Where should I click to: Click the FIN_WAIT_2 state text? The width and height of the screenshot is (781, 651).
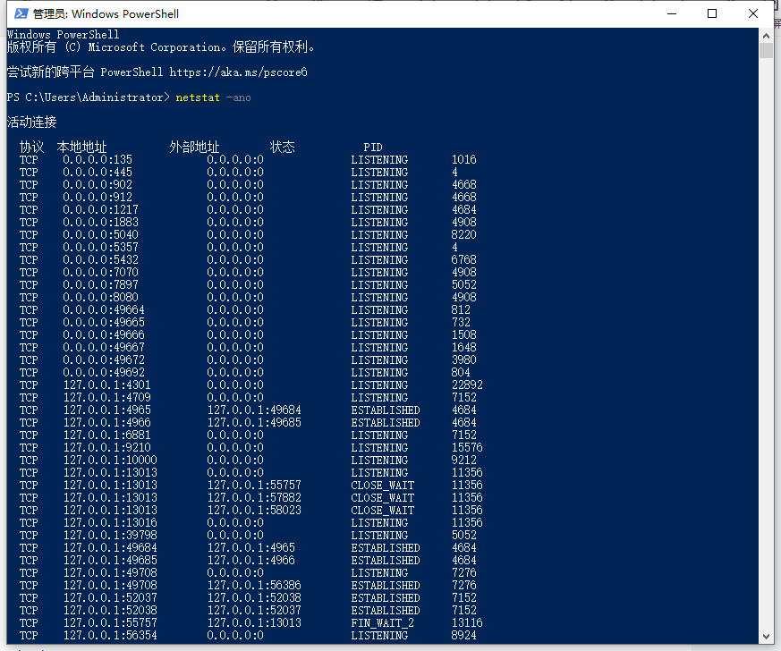coord(382,622)
